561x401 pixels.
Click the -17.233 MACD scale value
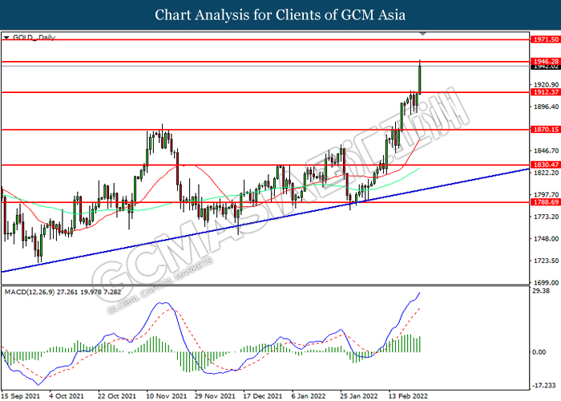point(544,386)
